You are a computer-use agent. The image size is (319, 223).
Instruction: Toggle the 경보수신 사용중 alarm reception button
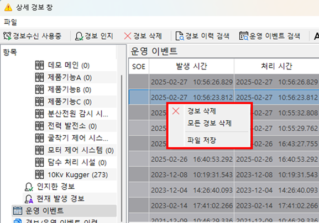(x=32, y=36)
